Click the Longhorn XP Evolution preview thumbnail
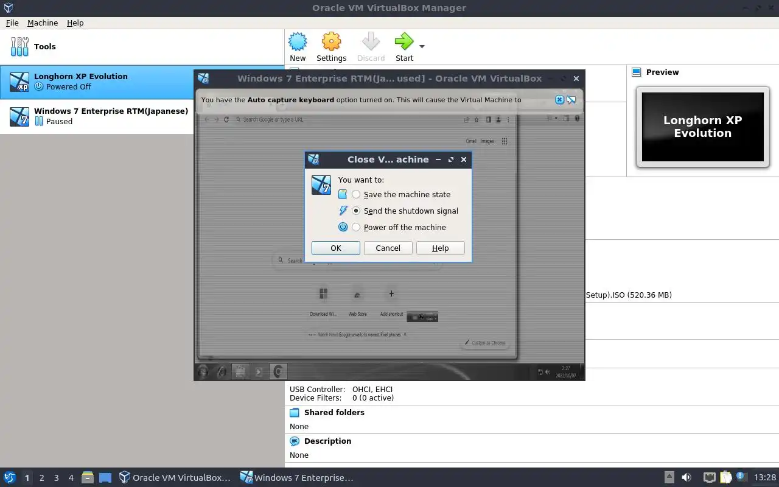Viewport: 779px width, 487px height. point(702,127)
